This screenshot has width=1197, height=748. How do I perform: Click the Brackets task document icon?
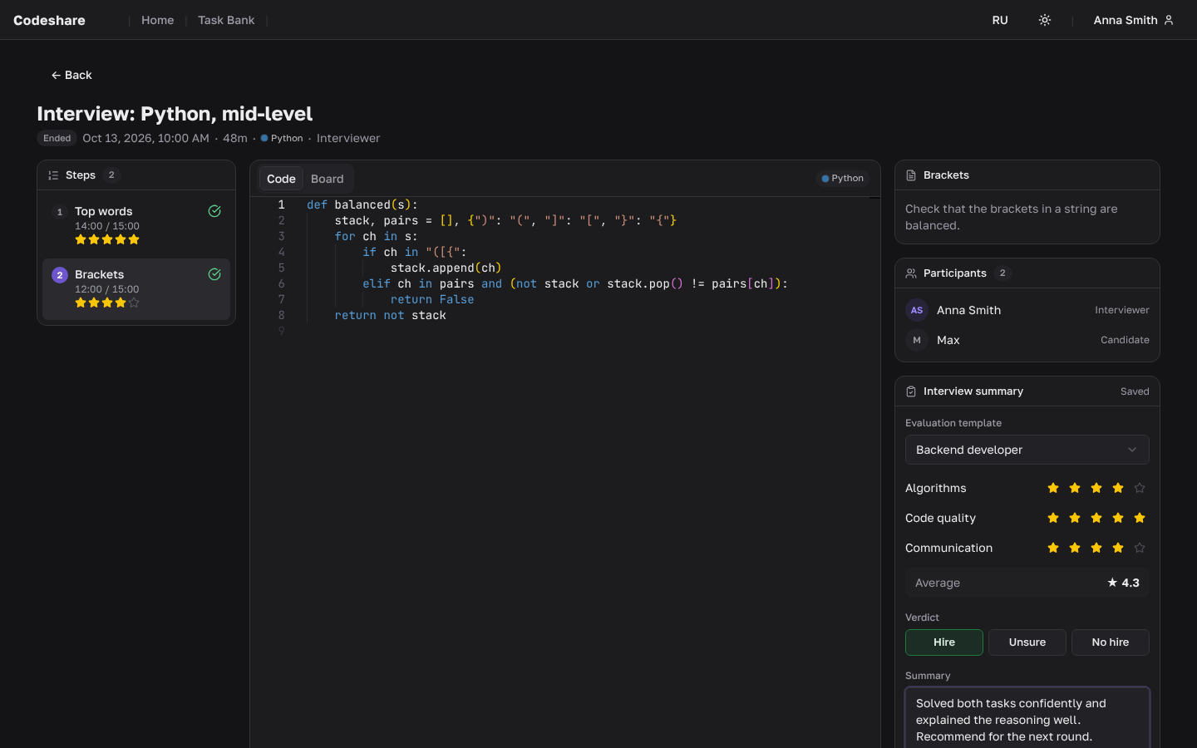(911, 175)
